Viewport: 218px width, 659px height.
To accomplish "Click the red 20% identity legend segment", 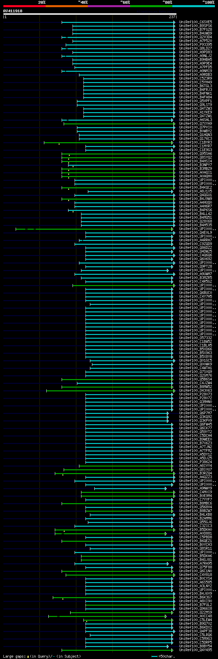I will point(25,6).
